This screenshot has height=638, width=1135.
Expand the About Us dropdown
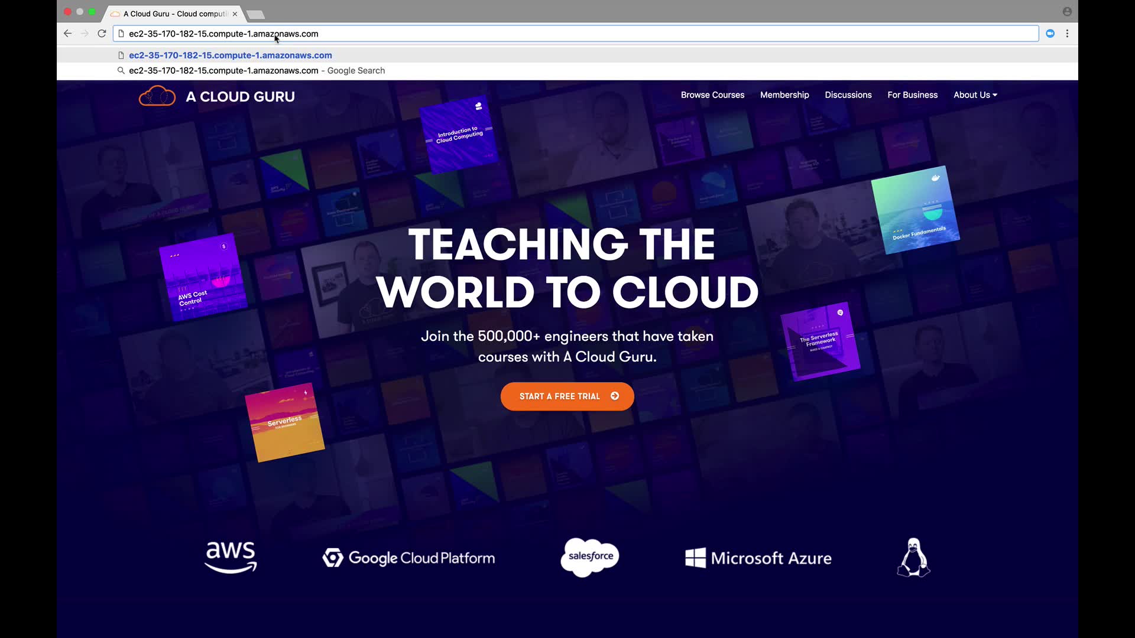[x=975, y=95]
